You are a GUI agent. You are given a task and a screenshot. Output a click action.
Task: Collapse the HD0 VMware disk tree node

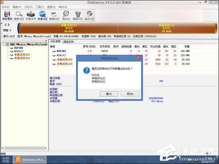(3, 44)
